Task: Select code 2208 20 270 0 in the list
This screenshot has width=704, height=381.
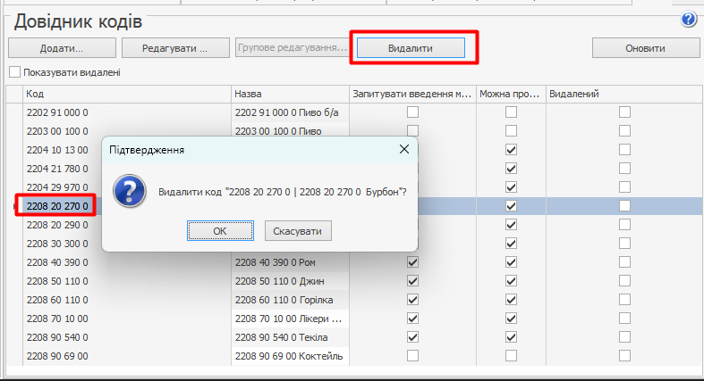Action: tap(57, 206)
